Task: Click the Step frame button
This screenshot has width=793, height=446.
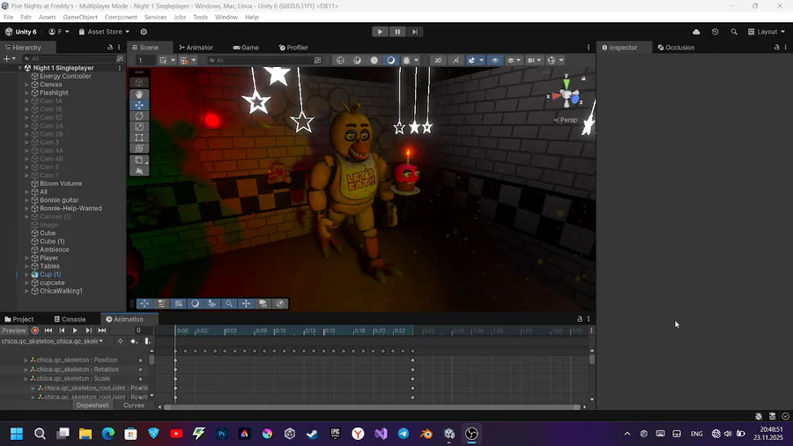Action: (x=415, y=32)
